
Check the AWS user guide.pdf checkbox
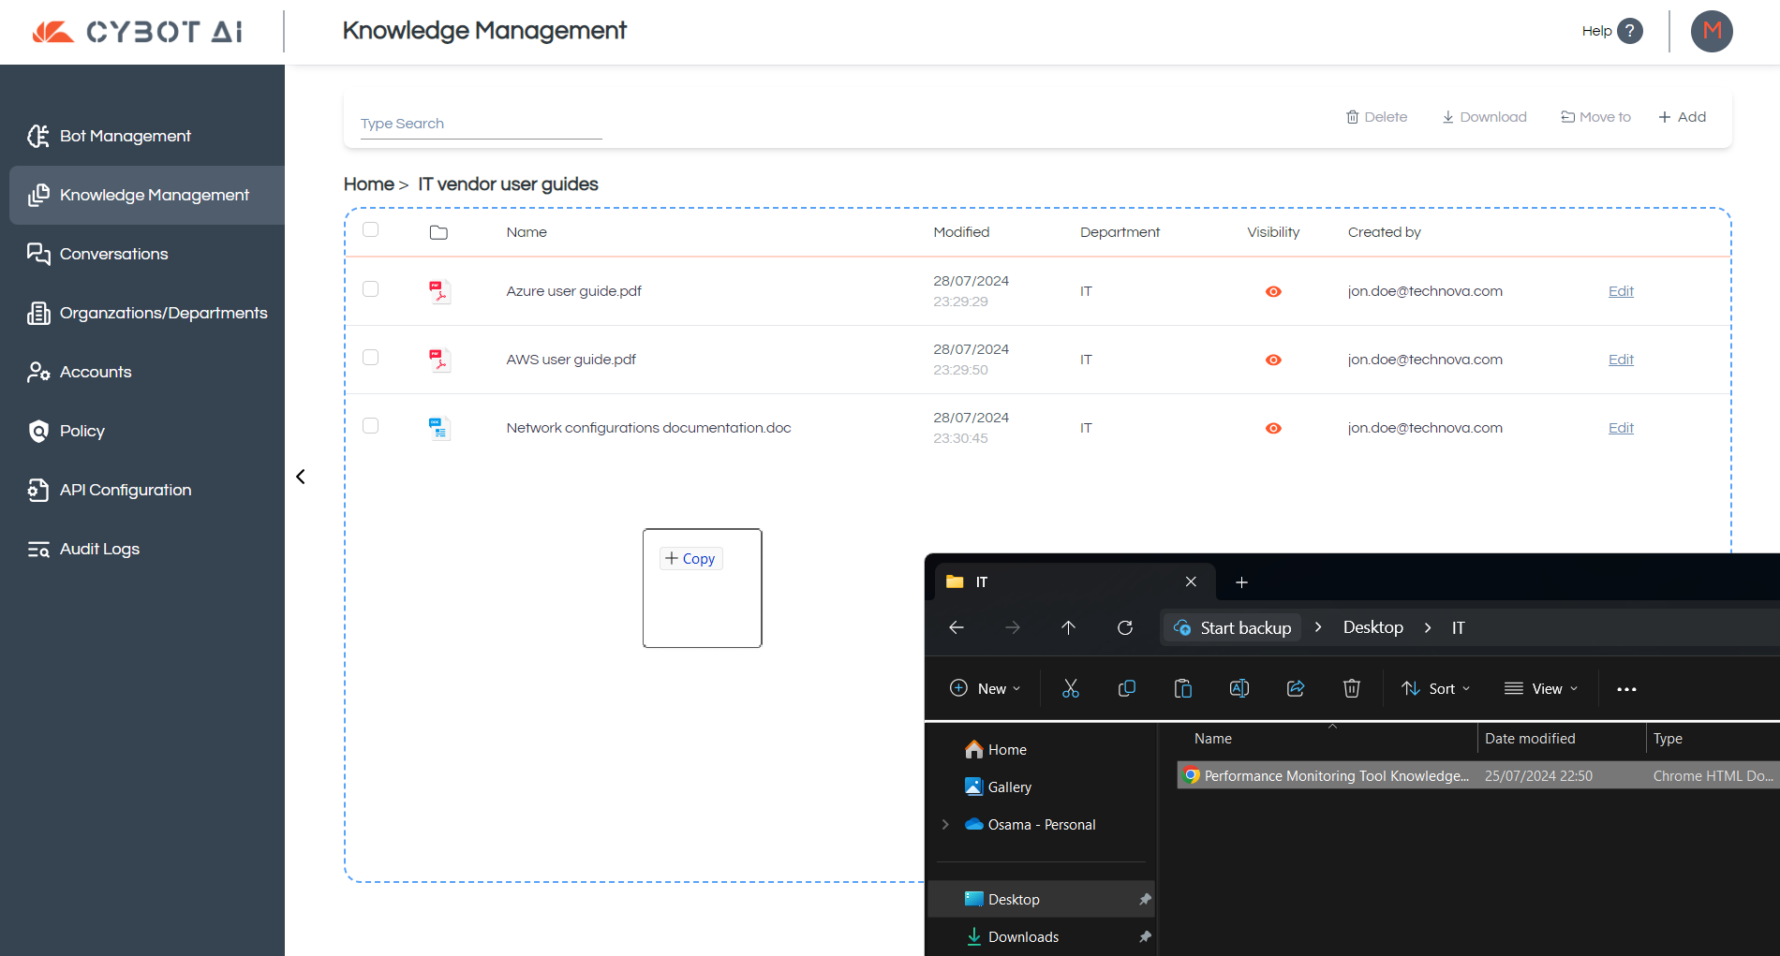click(370, 357)
